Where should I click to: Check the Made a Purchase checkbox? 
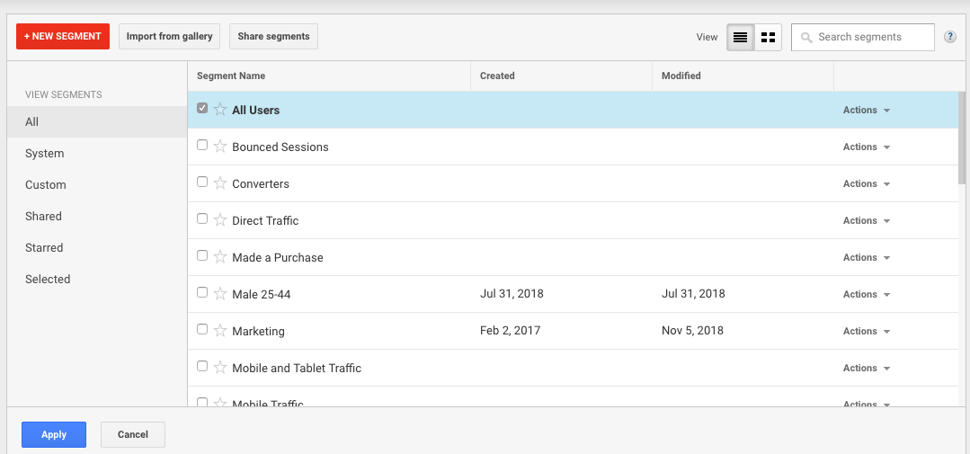(x=202, y=256)
